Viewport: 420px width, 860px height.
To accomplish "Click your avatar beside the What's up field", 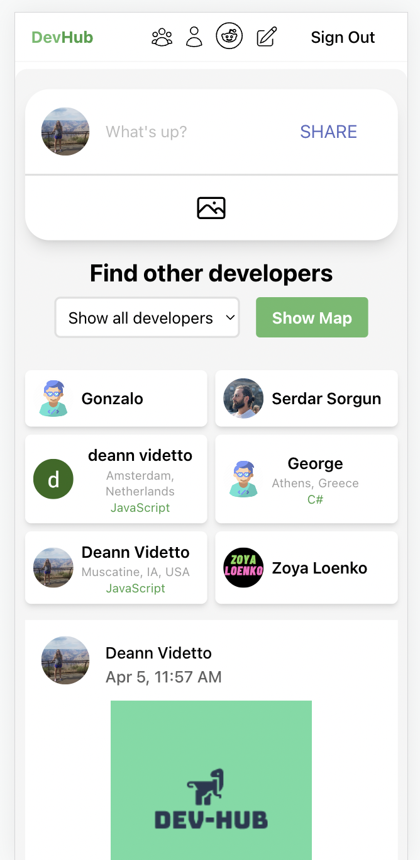I will tap(65, 132).
